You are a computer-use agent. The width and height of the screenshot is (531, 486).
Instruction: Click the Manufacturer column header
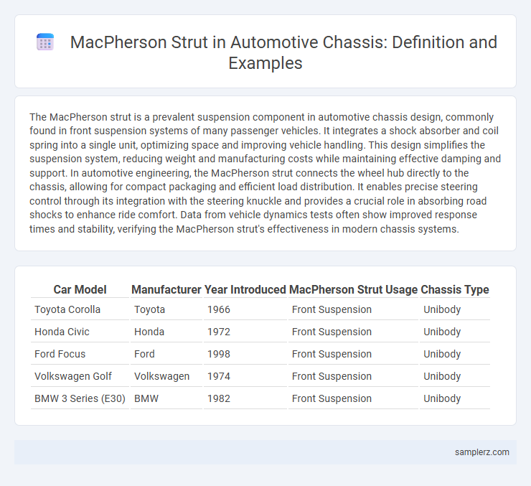tap(166, 289)
